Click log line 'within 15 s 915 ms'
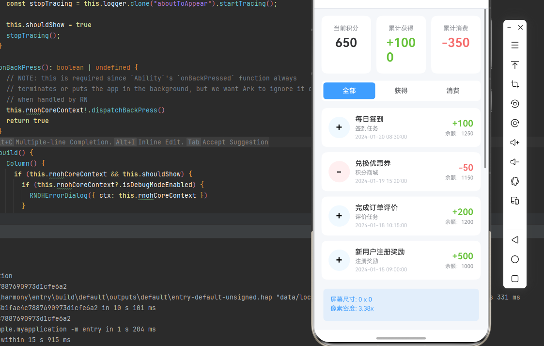The height and width of the screenshot is (346, 544). click(35, 340)
